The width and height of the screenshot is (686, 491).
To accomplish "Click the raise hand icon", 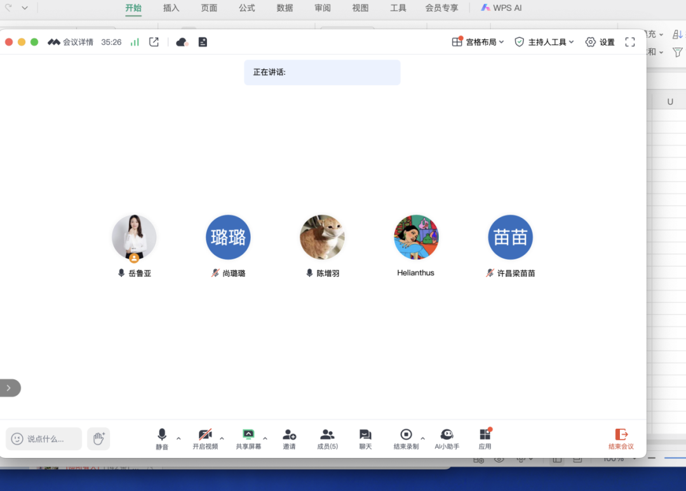I will tap(98, 438).
